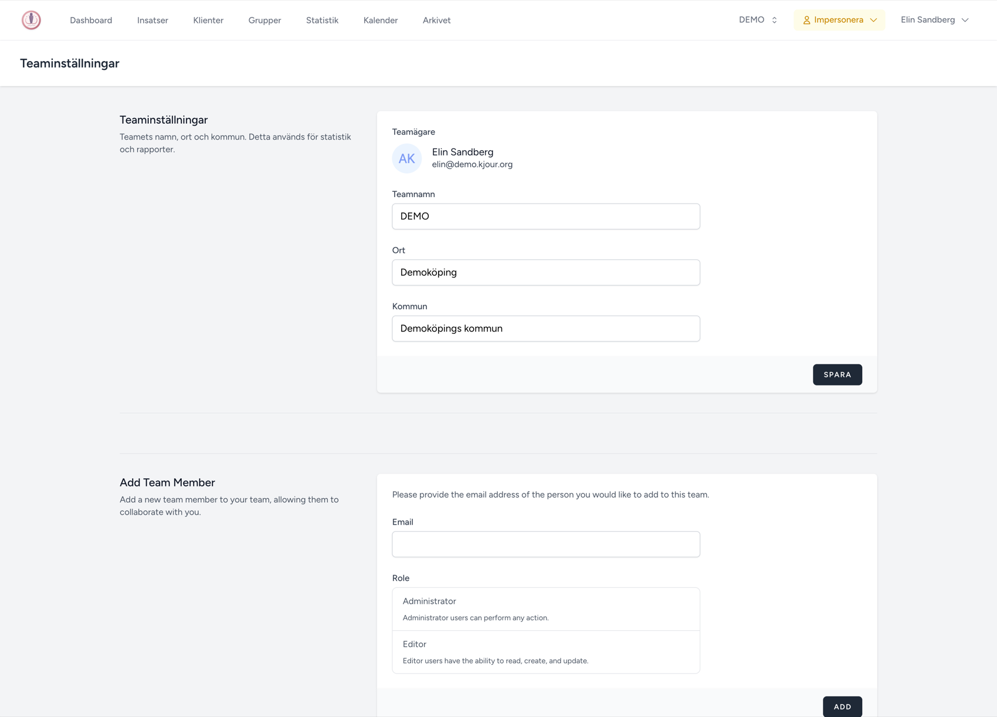Select the Administrator role option

(546, 609)
